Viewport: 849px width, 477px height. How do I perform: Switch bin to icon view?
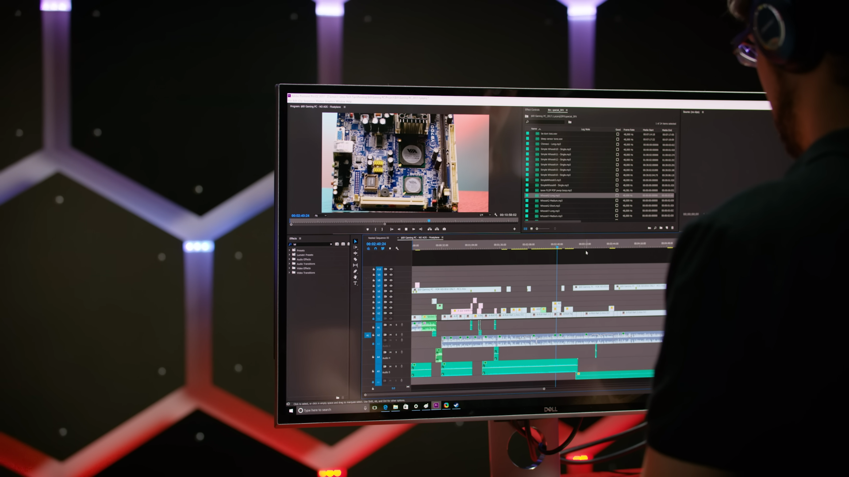pyautogui.click(x=531, y=229)
